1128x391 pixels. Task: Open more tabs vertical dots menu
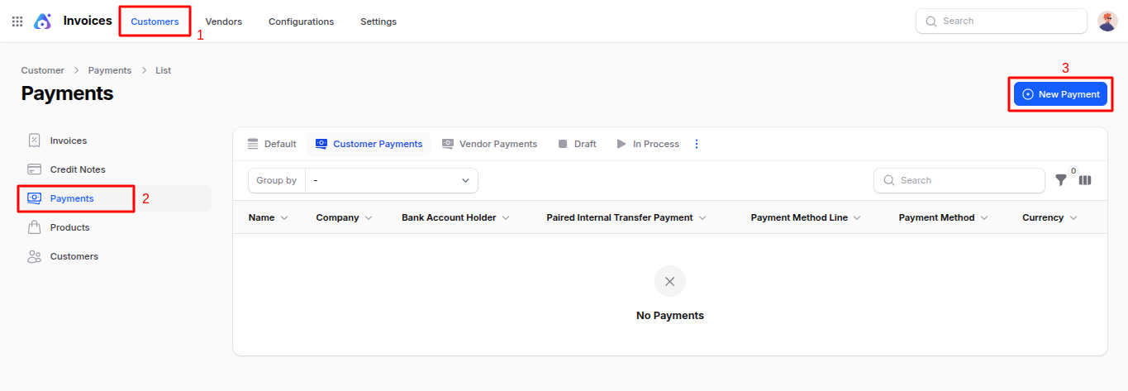point(696,144)
